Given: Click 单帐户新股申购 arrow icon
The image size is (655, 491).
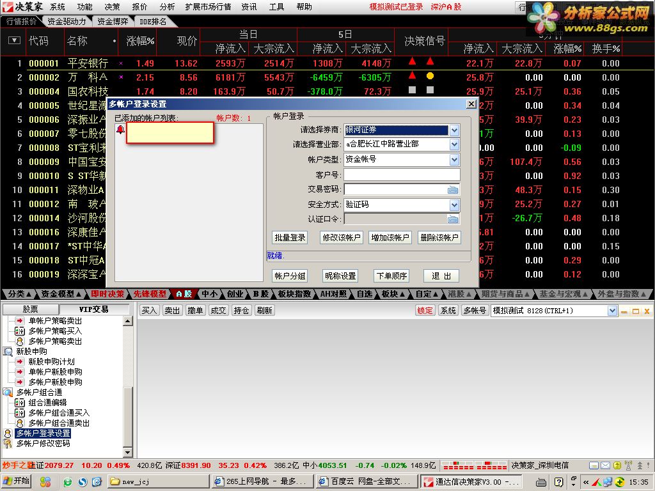Looking at the screenshot, I should pyautogui.click(x=20, y=371).
